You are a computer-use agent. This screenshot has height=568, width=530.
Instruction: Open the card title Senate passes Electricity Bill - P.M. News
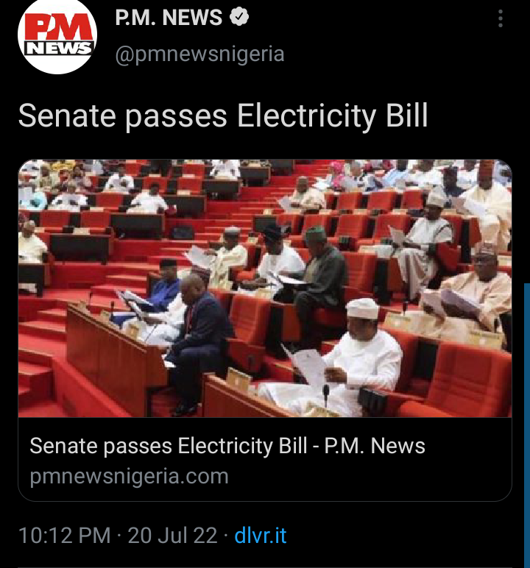click(x=227, y=446)
